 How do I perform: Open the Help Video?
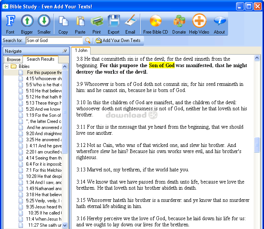[x=199, y=21]
